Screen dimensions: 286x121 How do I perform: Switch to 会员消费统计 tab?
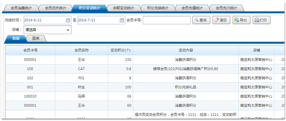[x=21, y=8]
